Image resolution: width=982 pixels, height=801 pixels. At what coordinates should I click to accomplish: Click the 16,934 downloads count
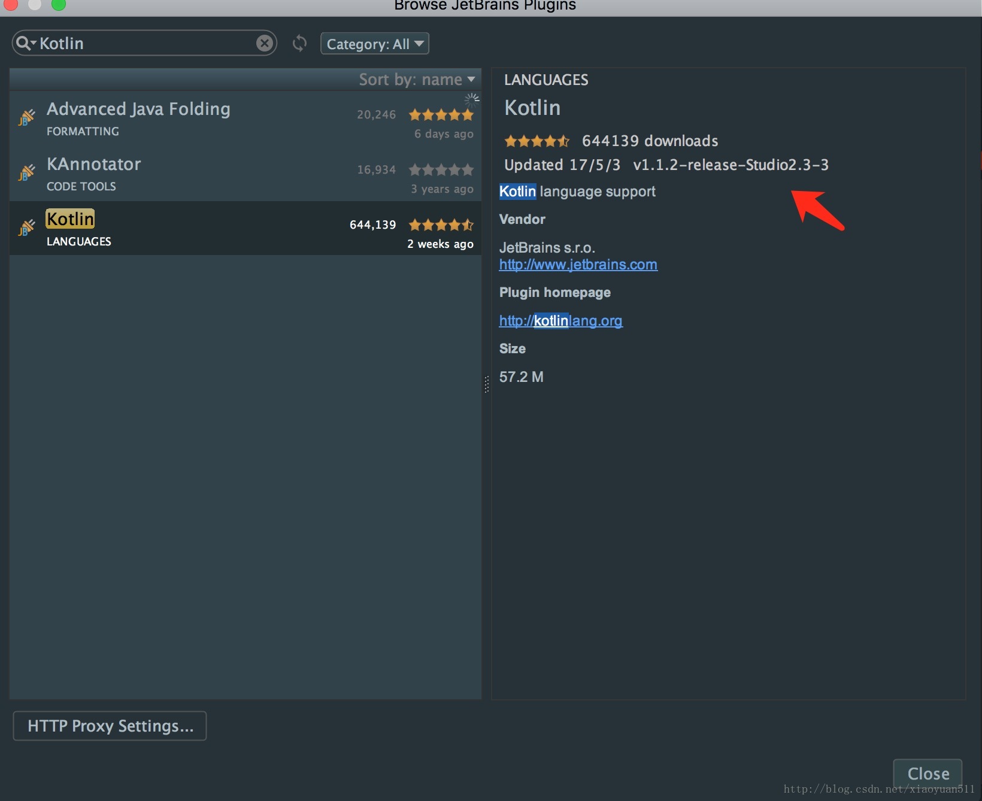pyautogui.click(x=377, y=169)
